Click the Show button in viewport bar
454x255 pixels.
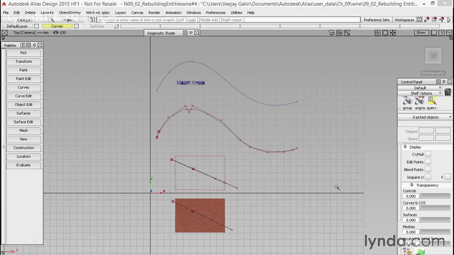tap(421, 33)
